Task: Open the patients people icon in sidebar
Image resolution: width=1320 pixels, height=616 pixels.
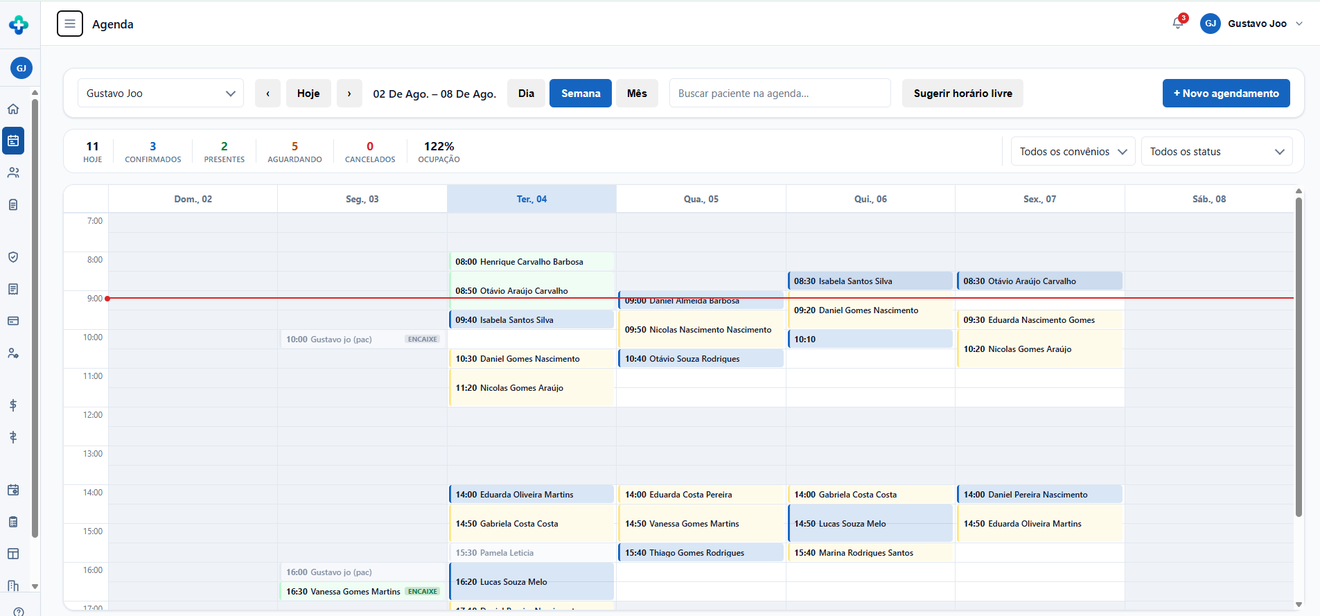Action: pos(13,173)
